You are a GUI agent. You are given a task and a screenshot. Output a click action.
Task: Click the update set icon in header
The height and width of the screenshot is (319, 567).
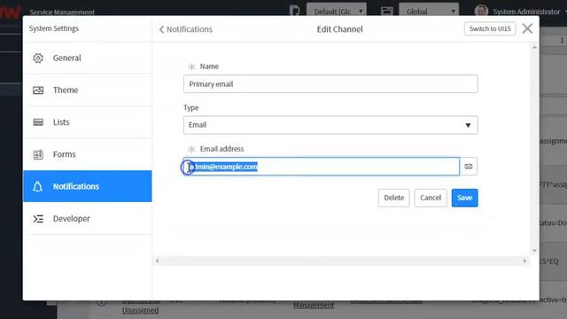[x=295, y=11]
